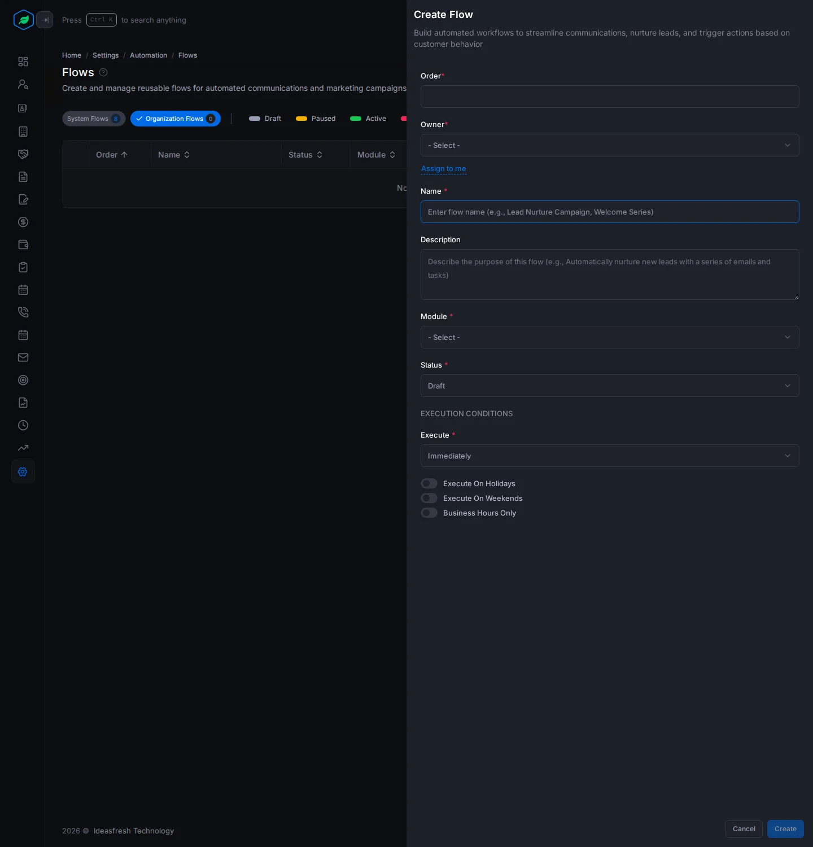Open the document-with-pencil icon in sidebar
Image resolution: width=813 pixels, height=847 pixels.
tap(23, 199)
